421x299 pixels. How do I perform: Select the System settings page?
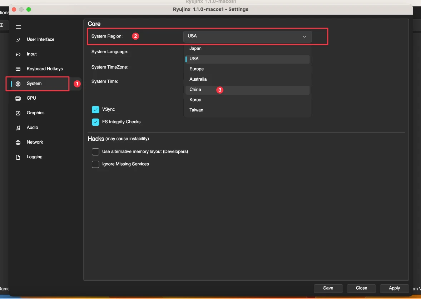tap(34, 84)
